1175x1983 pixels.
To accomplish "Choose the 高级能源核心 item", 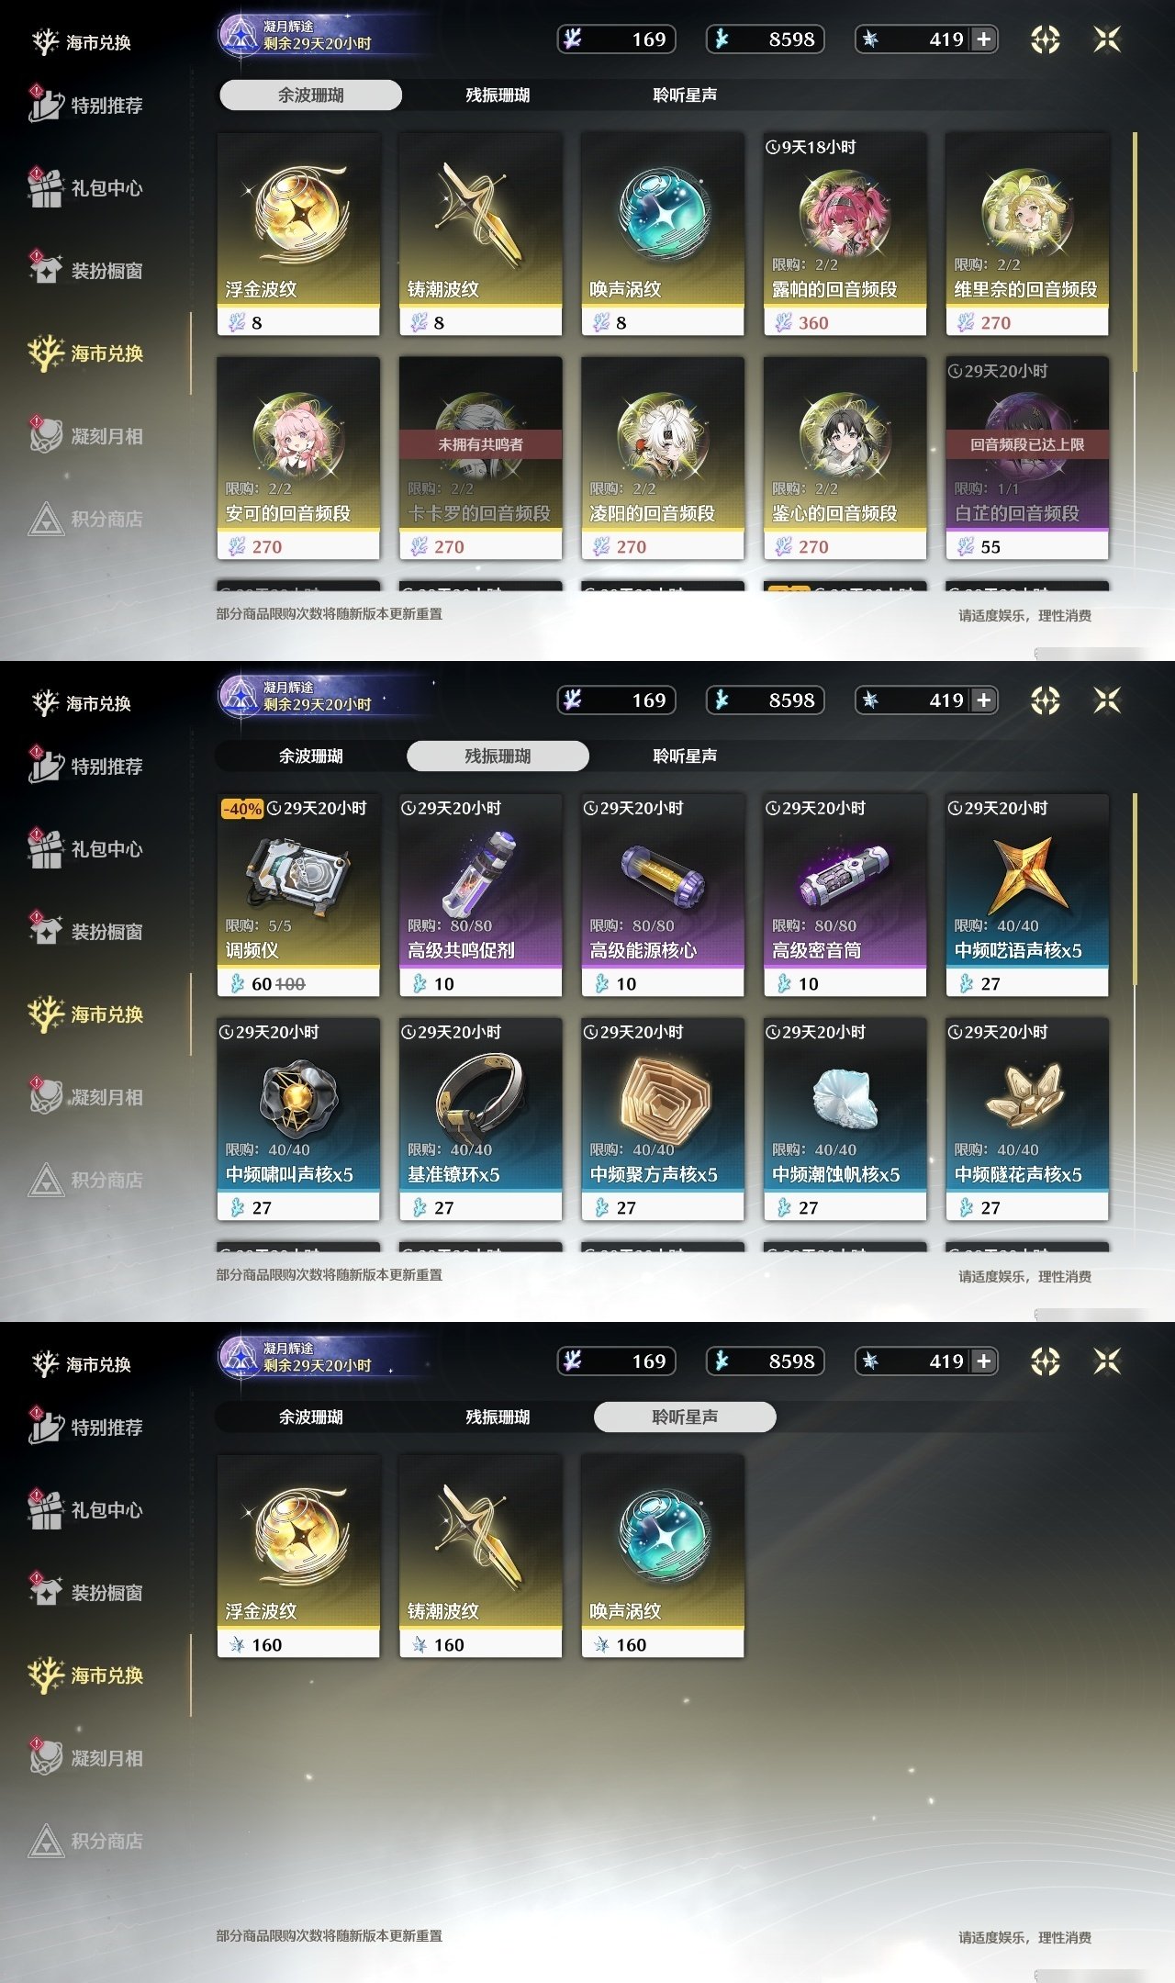I will [663, 895].
